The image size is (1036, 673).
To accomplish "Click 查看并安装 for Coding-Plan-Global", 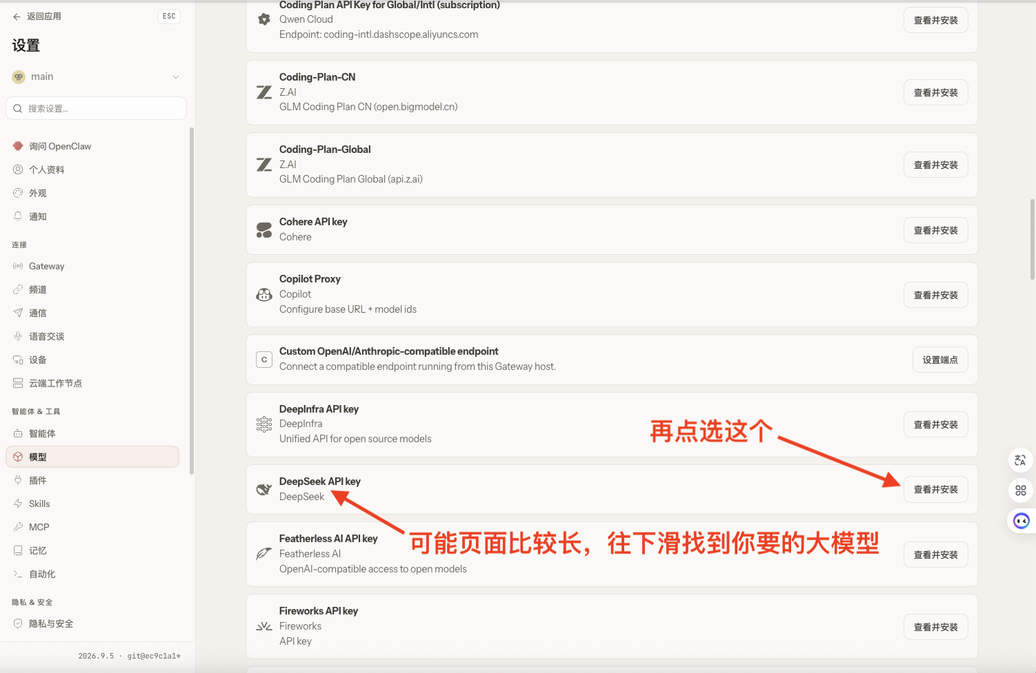I will click(935, 165).
